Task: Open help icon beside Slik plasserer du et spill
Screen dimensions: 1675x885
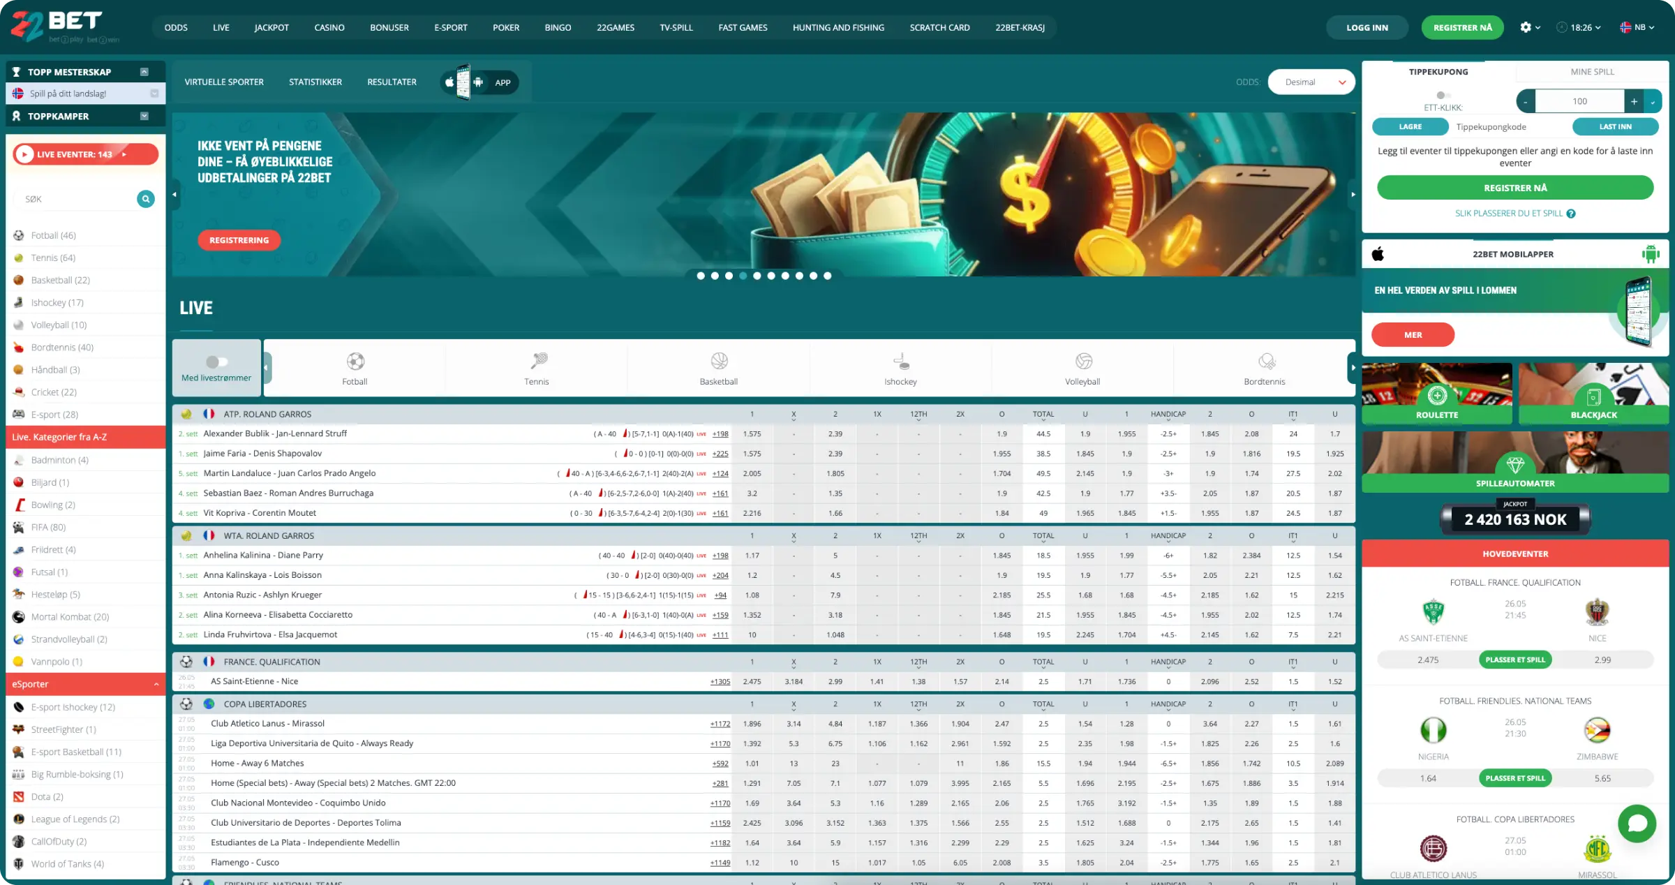Action: click(1571, 214)
